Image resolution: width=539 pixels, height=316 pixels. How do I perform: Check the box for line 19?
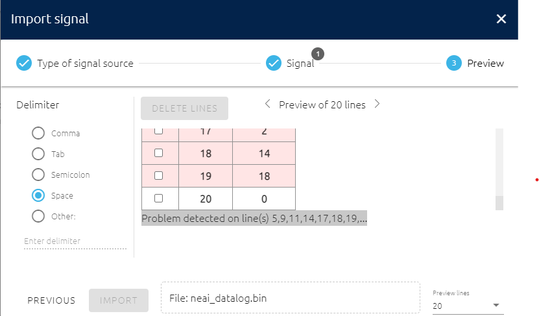point(158,176)
